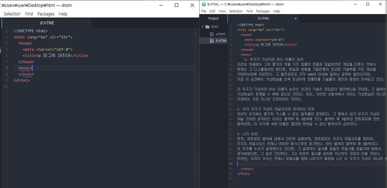Click the B.HTML file icon in tree

[211, 41]
